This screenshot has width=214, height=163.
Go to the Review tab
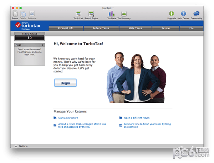click(166, 28)
